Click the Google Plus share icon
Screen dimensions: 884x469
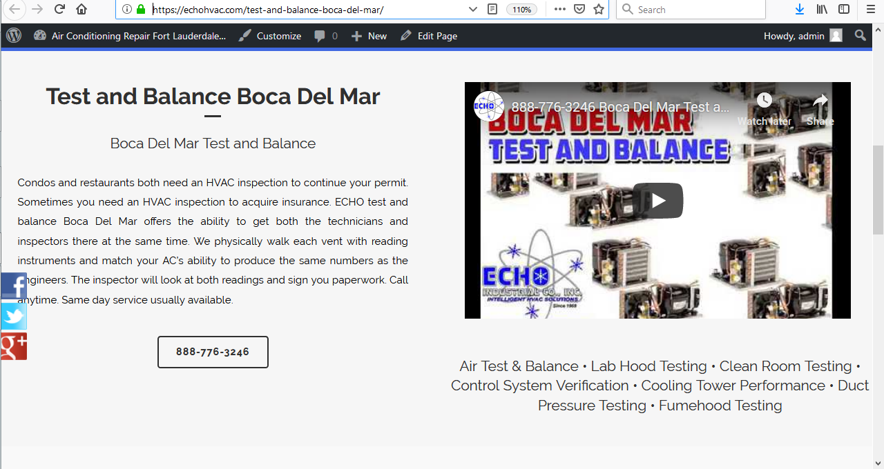(x=14, y=346)
